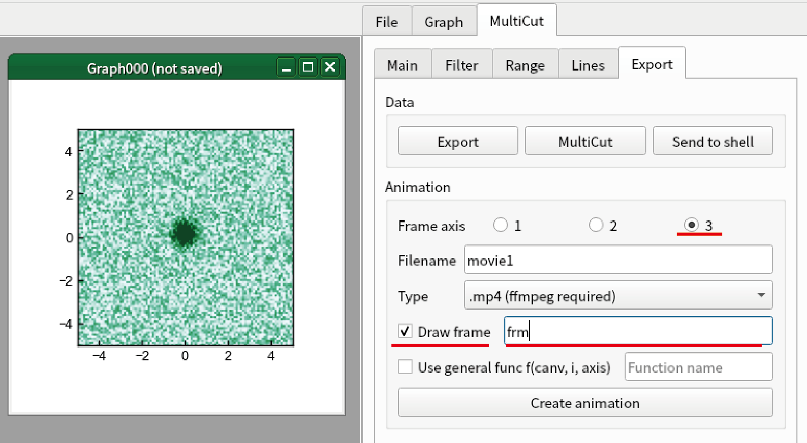Click the Function name input field

[699, 367]
